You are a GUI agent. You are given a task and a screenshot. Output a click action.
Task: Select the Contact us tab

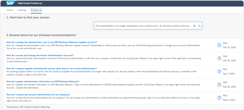pos(36,10)
